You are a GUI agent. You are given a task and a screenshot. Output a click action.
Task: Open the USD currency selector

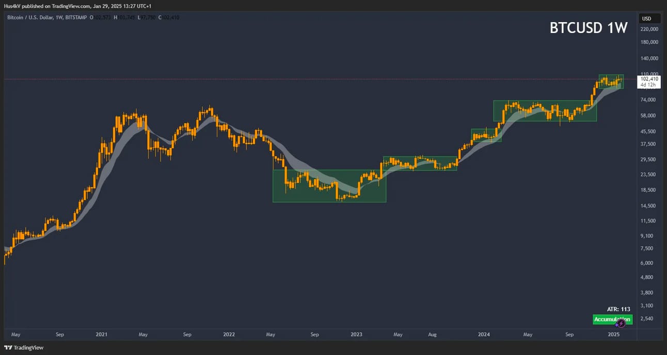pos(646,19)
